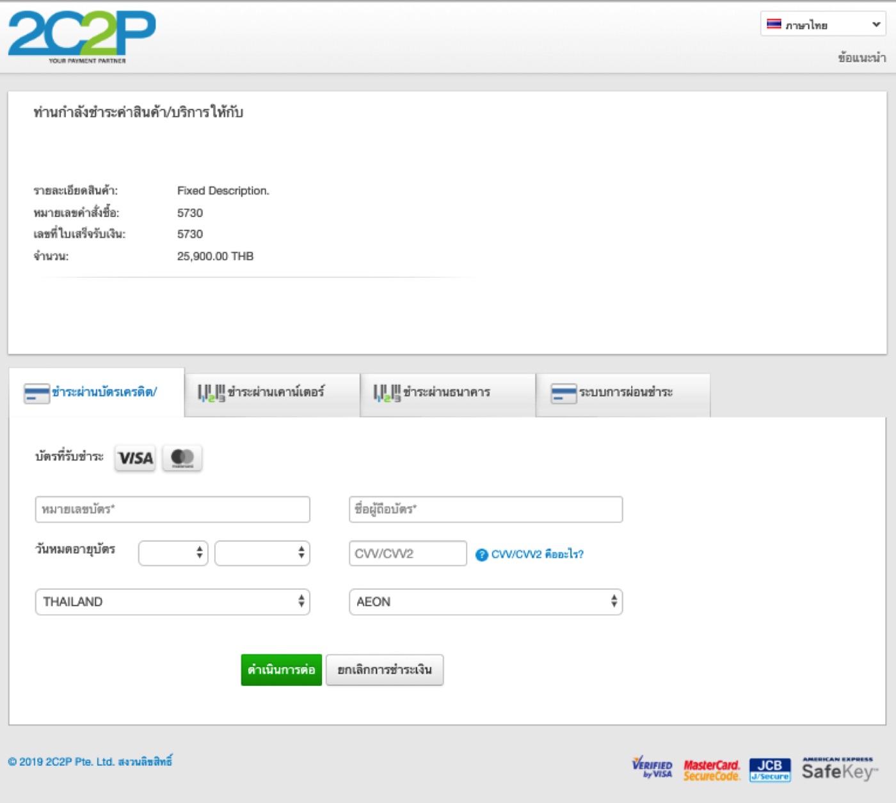
Task: Open the AEON issuing bank dropdown
Action: click(485, 602)
